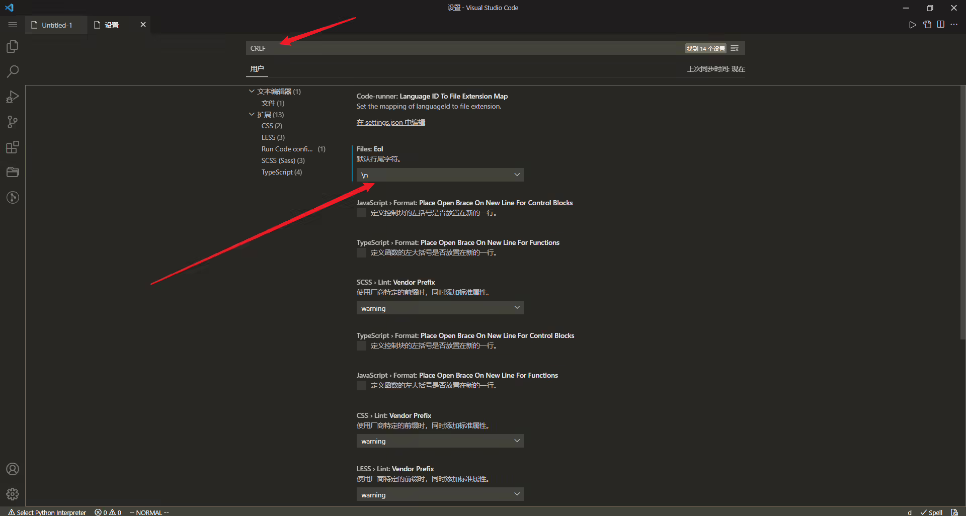This screenshot has height=516, width=966.
Task: Collapse the 扩展 (13) tree section
Action: [252, 115]
